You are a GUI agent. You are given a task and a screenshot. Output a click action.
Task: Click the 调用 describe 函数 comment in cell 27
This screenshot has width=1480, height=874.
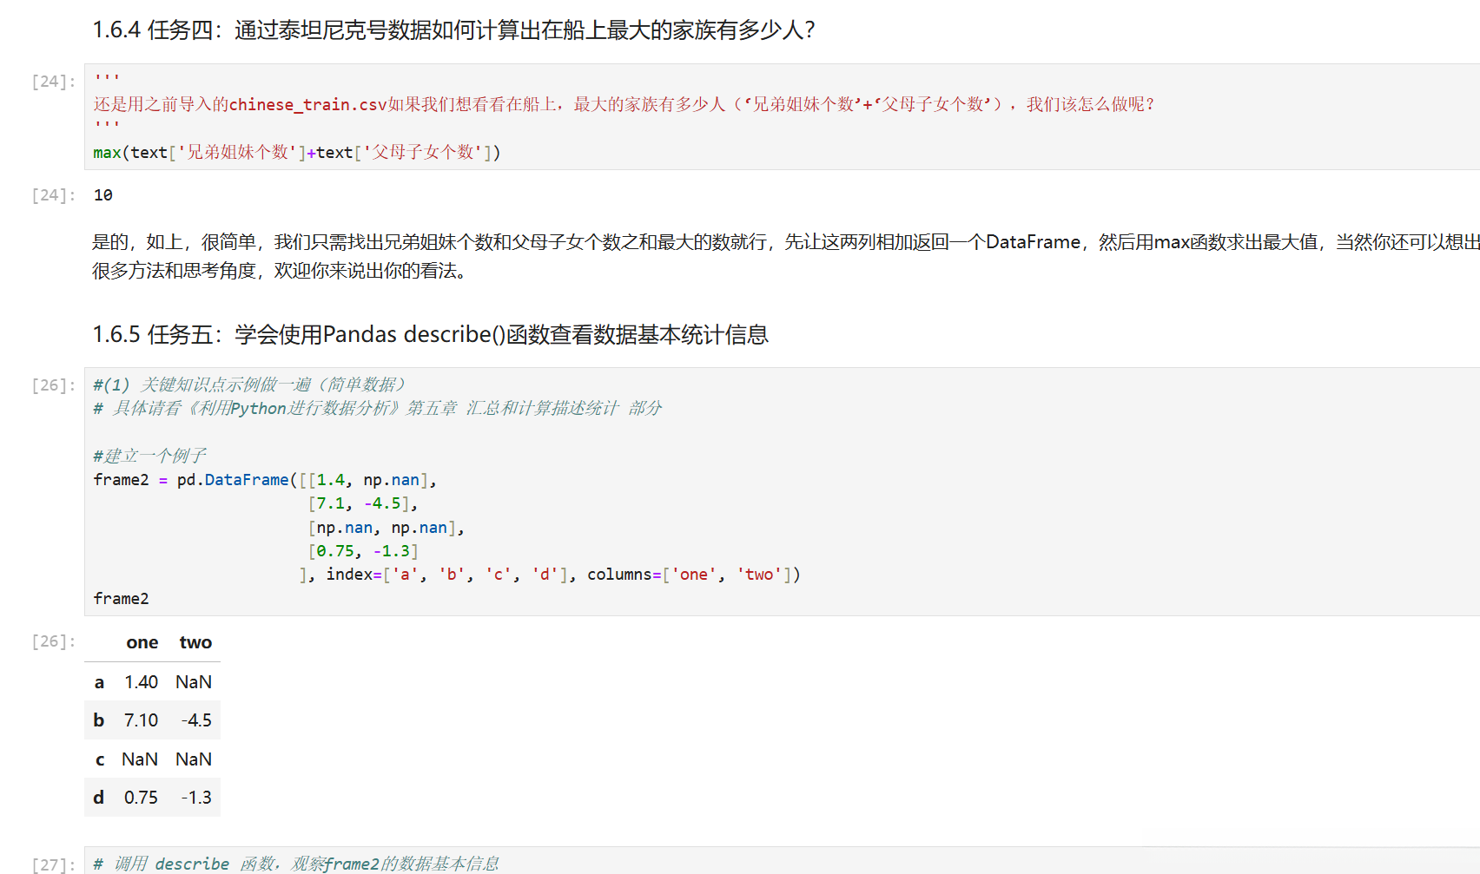coord(295,864)
